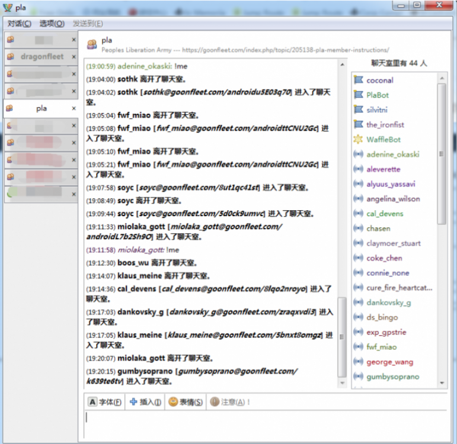The width and height of the screenshot is (457, 444).
Task: Close the dragonfleet tab
Action: click(x=74, y=57)
